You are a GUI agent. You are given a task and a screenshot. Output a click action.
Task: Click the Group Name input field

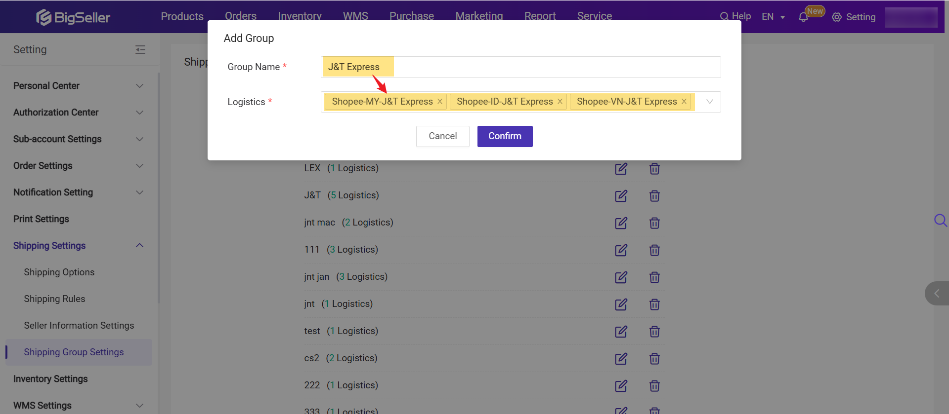[520, 67]
